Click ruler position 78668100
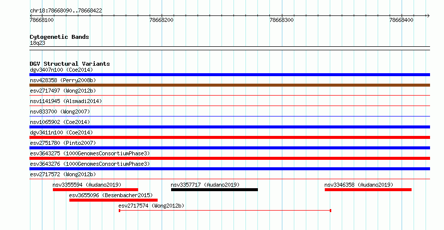This screenshot has width=444, height=230. tap(41, 20)
